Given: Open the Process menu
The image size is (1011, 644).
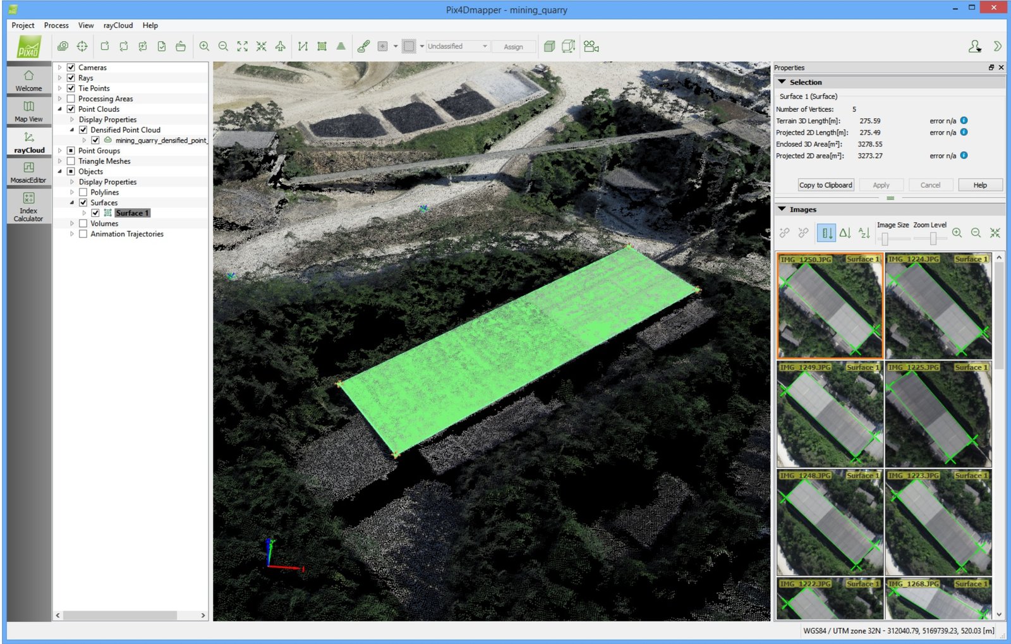Looking at the screenshot, I should [x=56, y=25].
